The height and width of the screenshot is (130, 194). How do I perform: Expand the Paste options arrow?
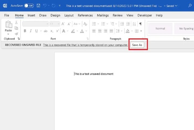pyautogui.click(x=8, y=34)
